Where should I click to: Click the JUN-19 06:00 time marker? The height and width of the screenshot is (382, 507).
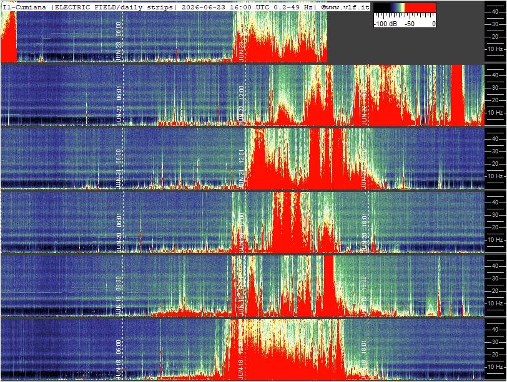[x=119, y=296]
